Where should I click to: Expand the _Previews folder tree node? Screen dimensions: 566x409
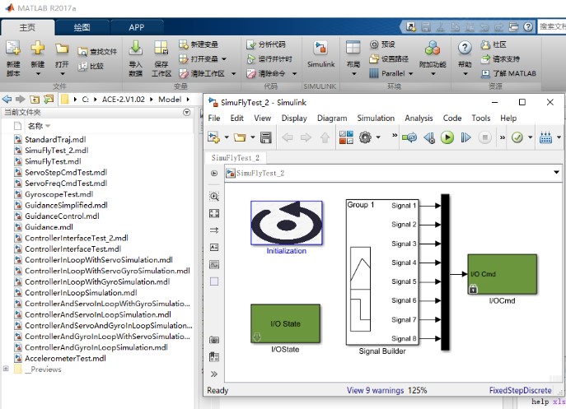tap(6, 369)
